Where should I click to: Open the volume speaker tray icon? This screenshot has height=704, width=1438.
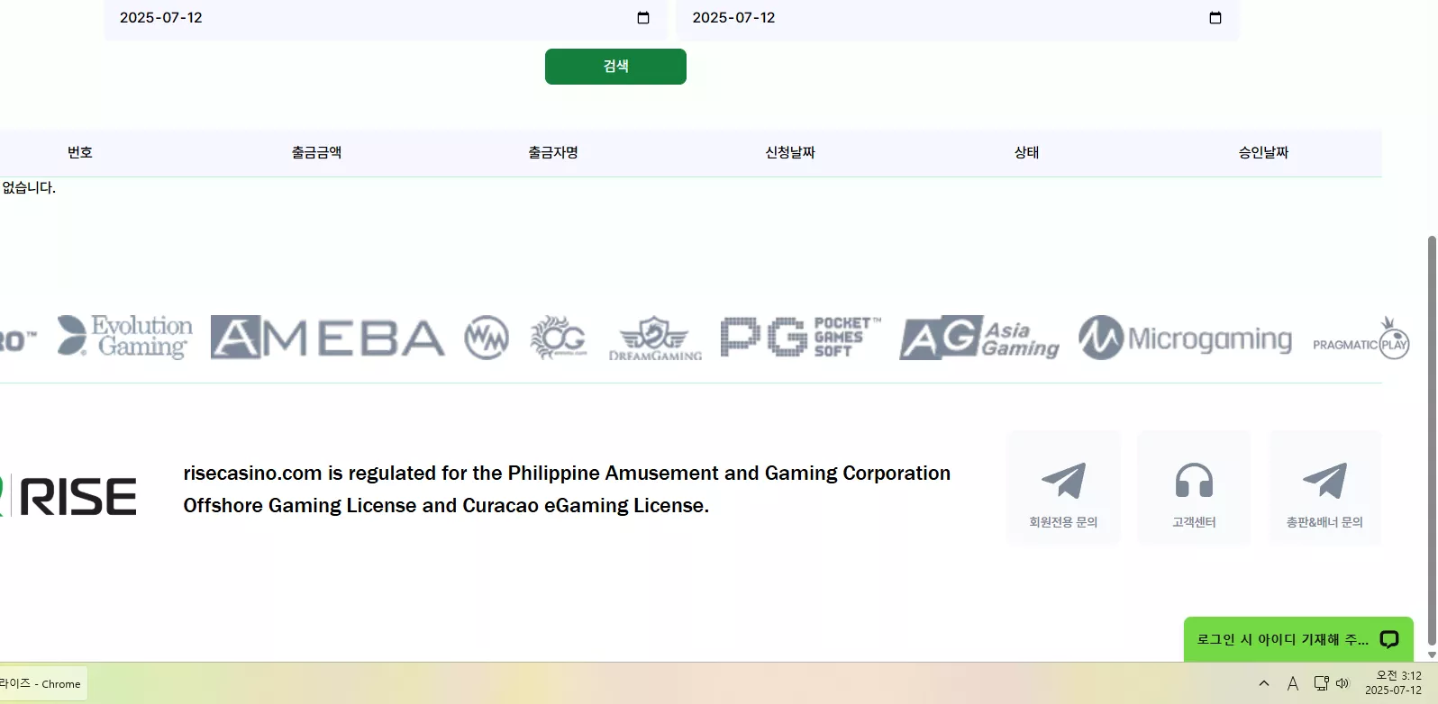tap(1342, 683)
